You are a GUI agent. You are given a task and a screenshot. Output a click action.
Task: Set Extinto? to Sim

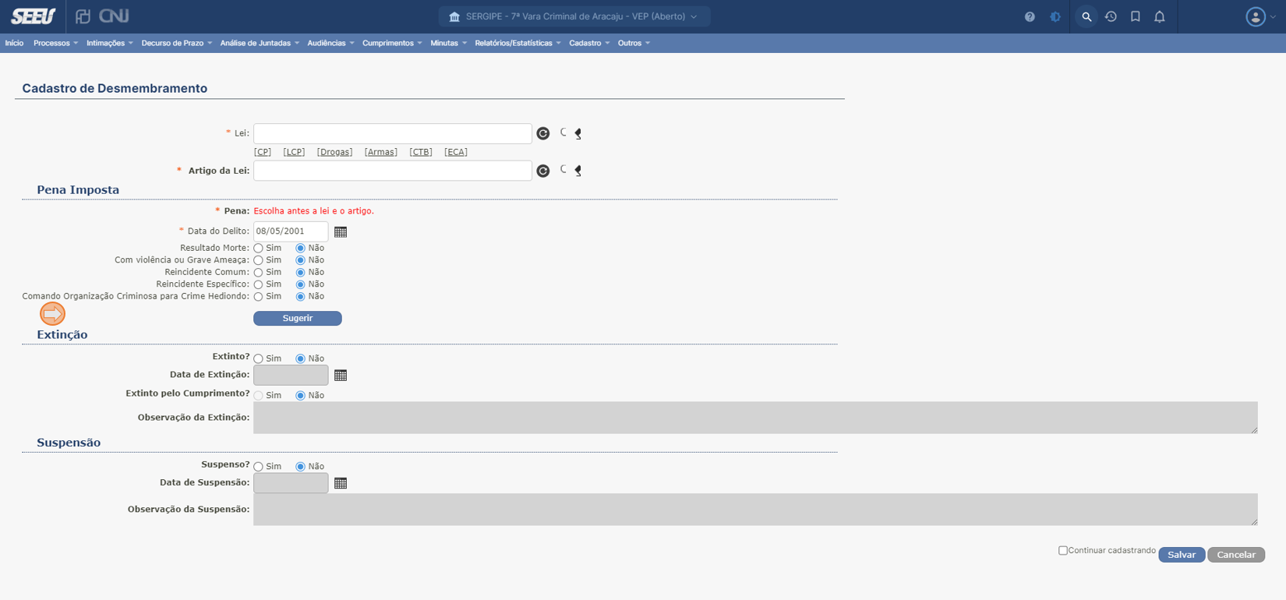click(259, 359)
